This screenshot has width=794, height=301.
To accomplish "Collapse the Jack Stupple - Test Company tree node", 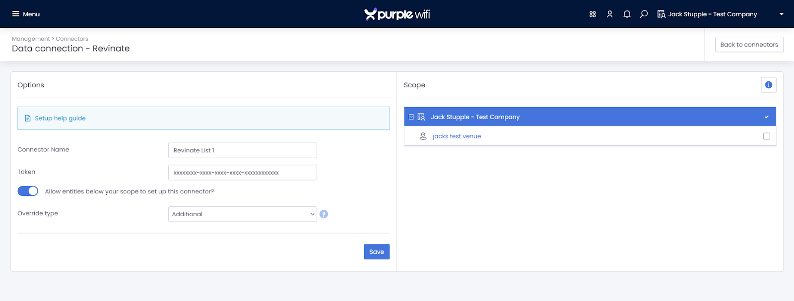I will point(411,117).
